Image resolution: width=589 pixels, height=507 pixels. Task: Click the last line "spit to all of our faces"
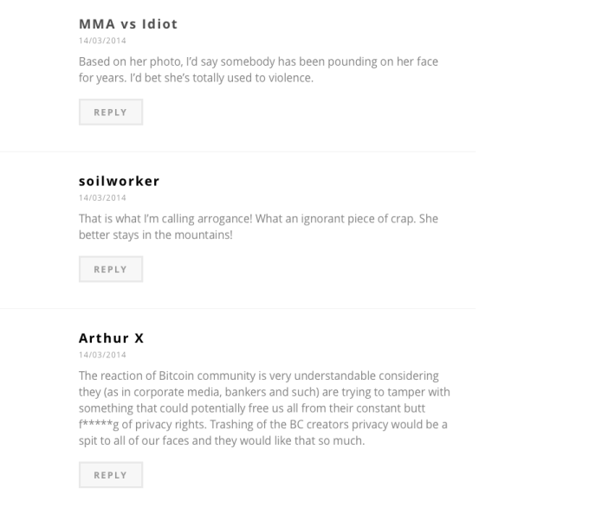click(x=221, y=441)
